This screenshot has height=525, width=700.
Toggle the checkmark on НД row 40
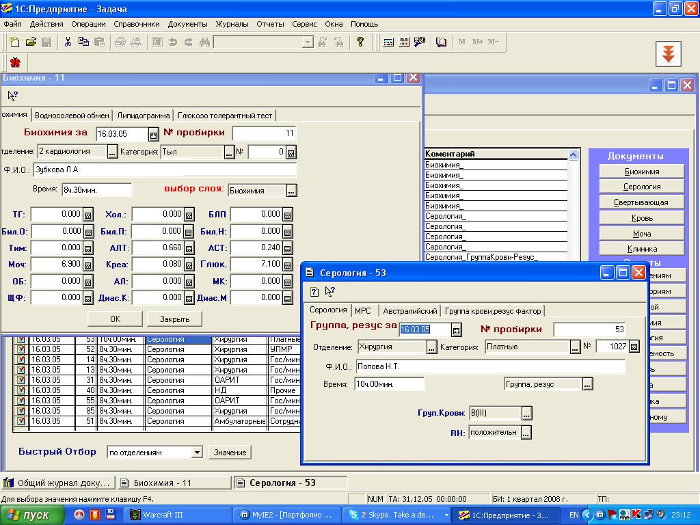click(x=21, y=390)
